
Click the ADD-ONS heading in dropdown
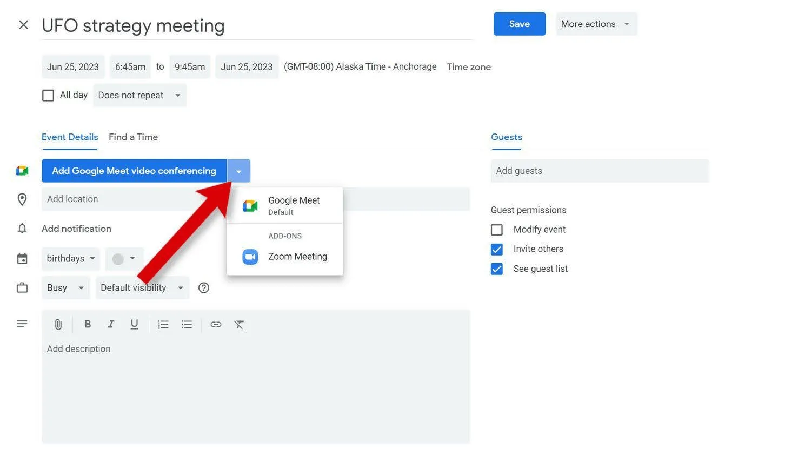(x=285, y=236)
